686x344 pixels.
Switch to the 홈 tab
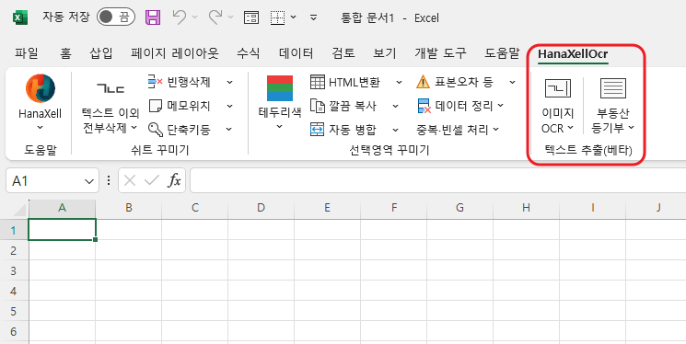(65, 53)
